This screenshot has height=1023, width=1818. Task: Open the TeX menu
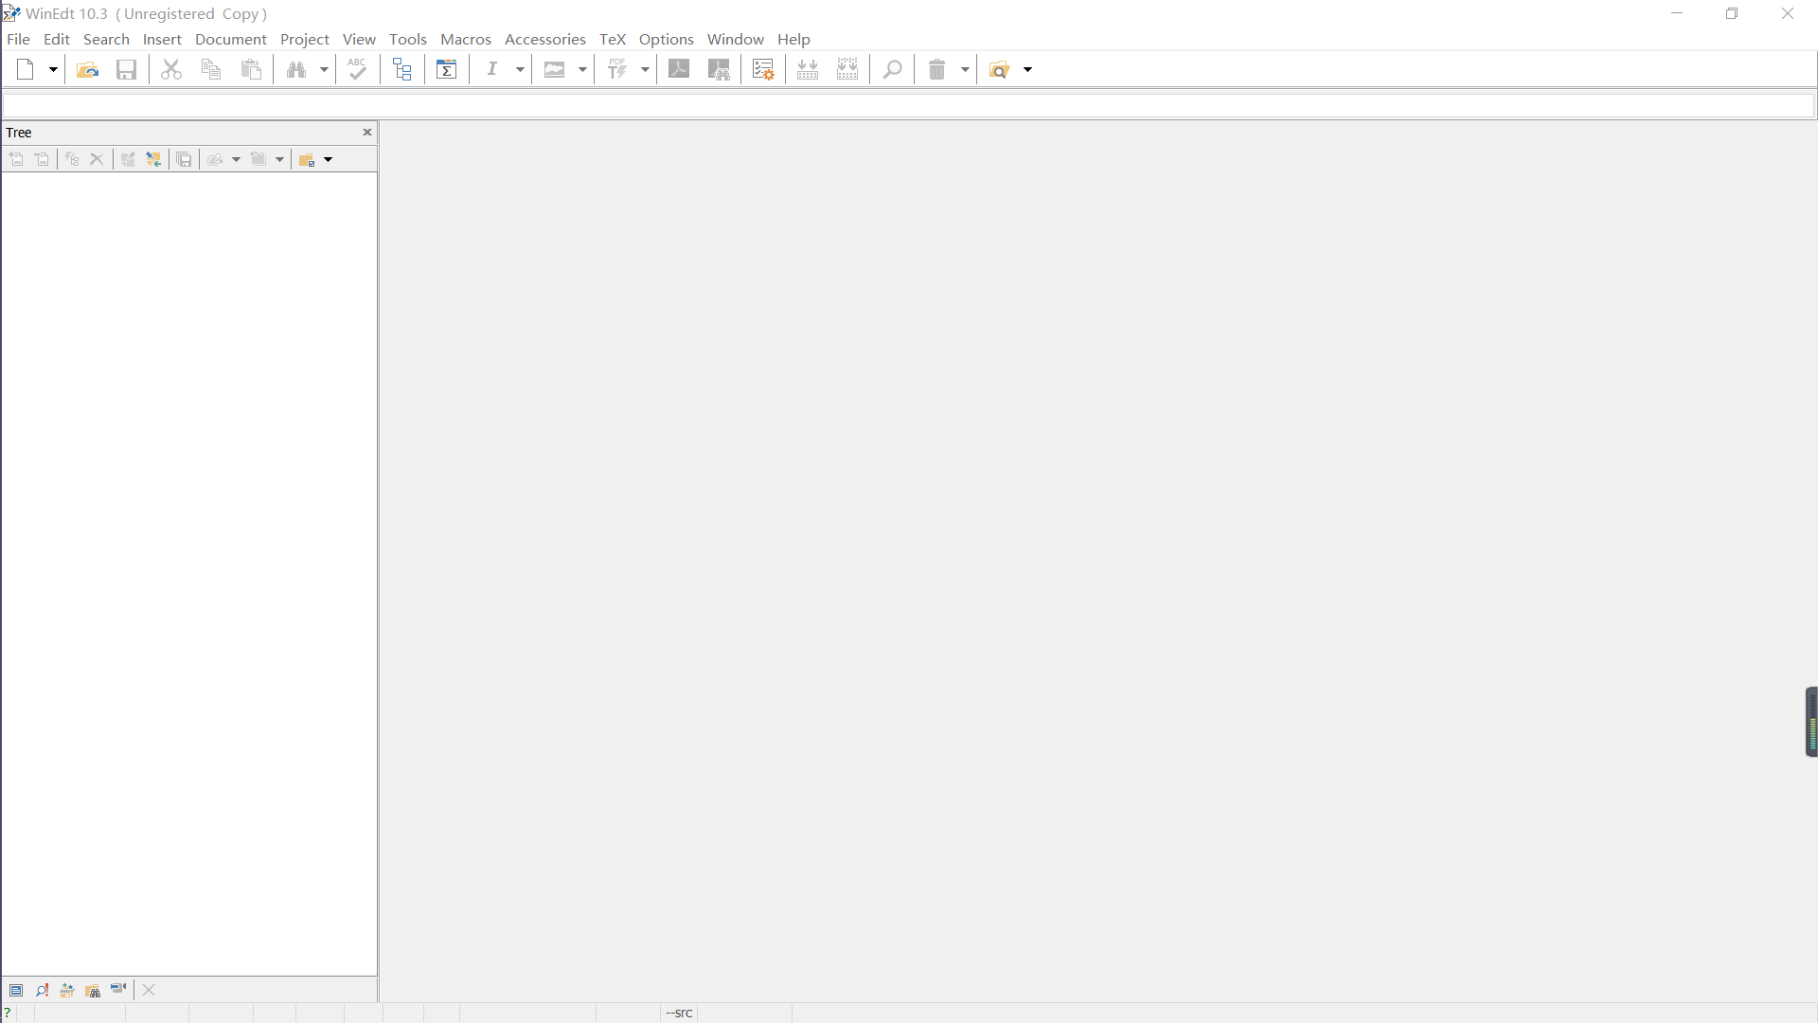[x=612, y=39]
